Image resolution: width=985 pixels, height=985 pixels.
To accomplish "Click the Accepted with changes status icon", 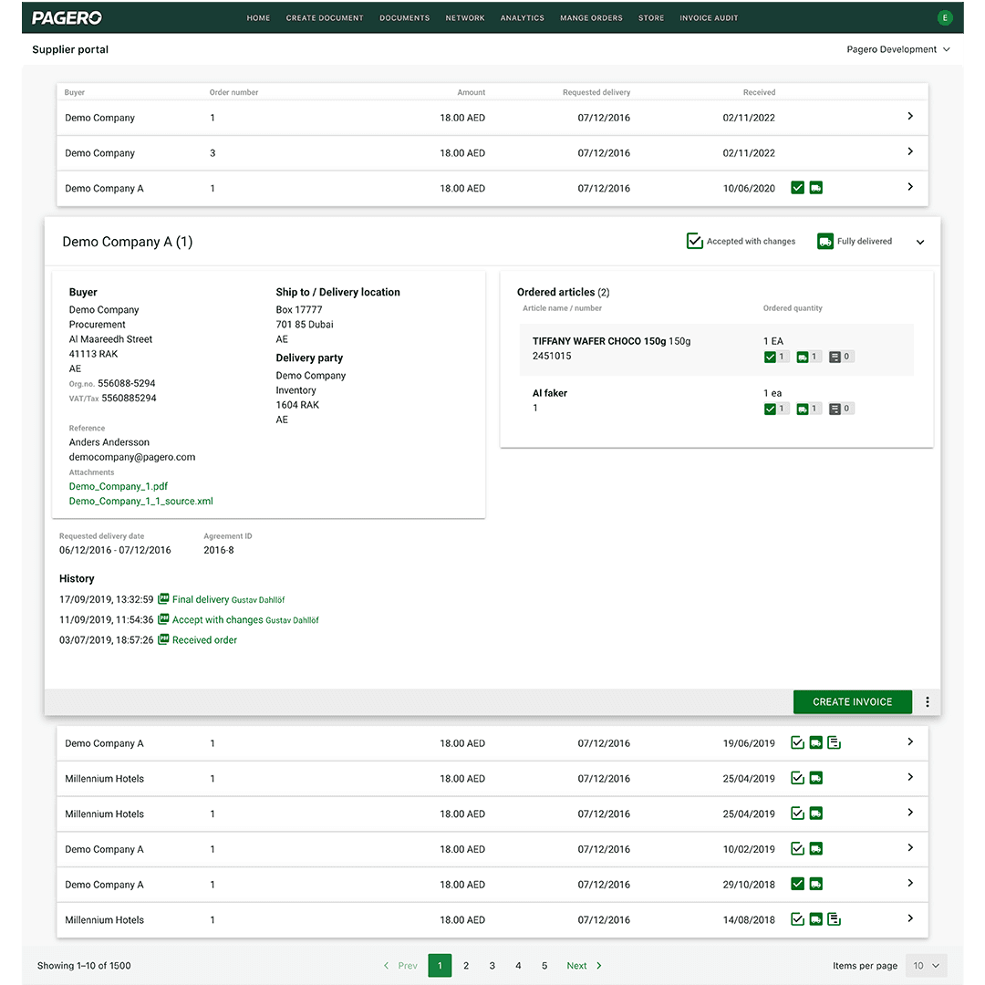I will [694, 241].
